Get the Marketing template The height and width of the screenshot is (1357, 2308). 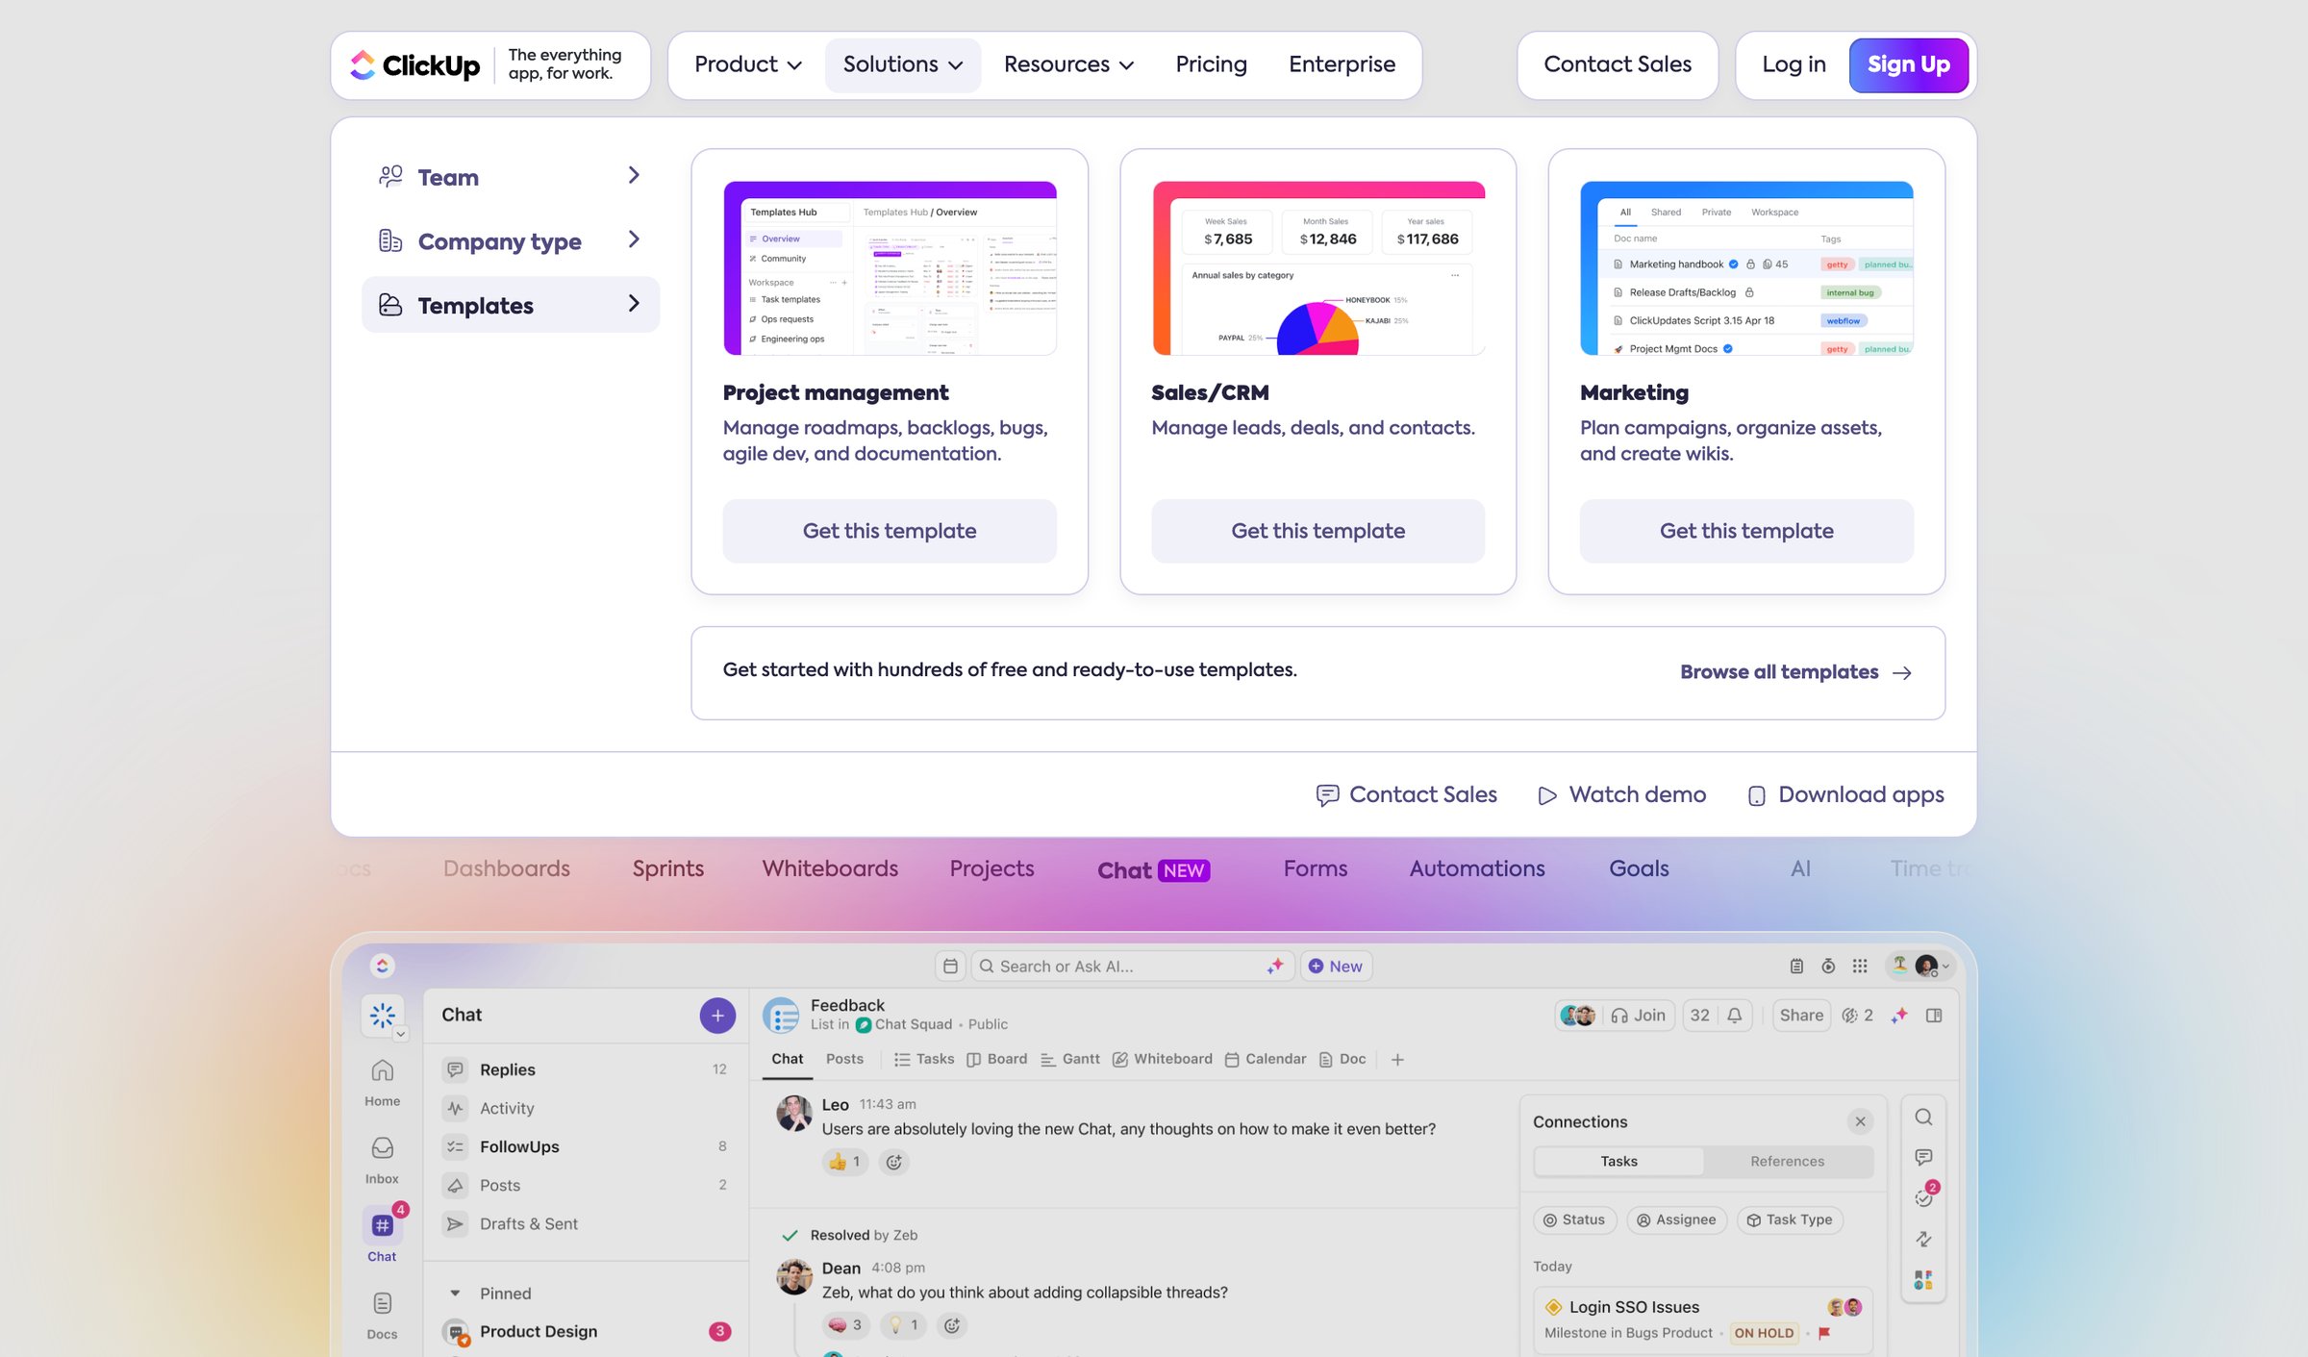point(1746,531)
